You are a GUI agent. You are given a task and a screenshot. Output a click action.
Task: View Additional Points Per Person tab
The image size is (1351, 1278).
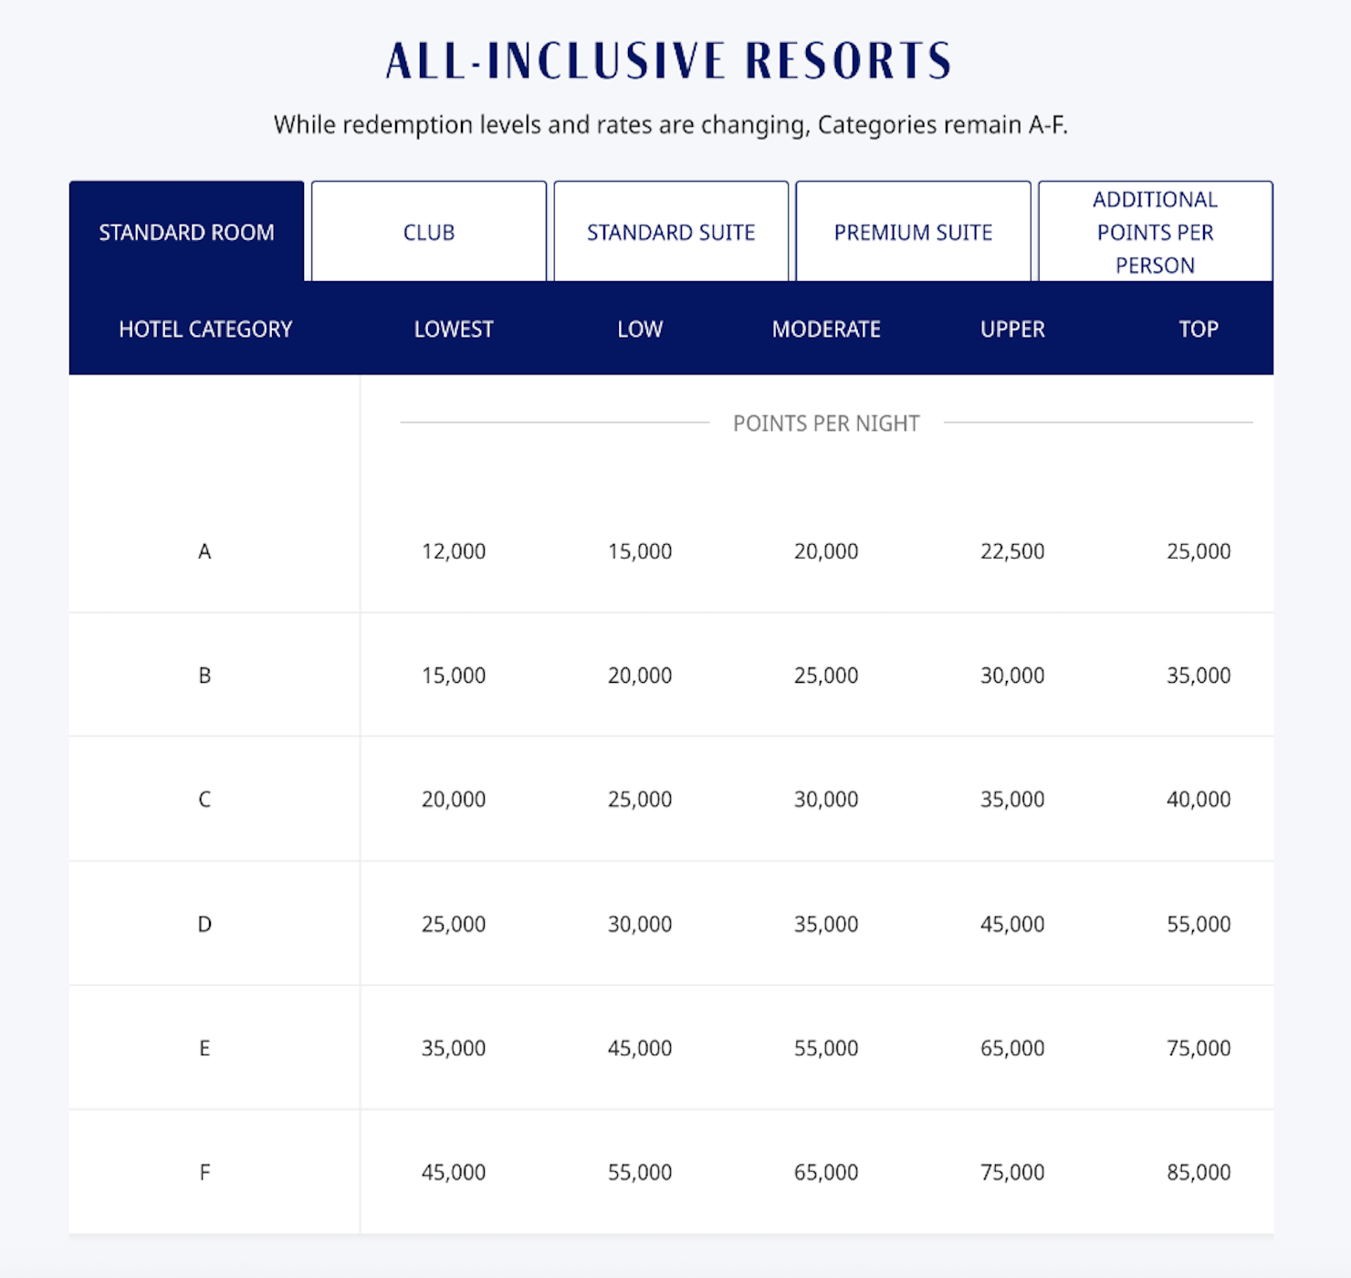pyautogui.click(x=1155, y=232)
